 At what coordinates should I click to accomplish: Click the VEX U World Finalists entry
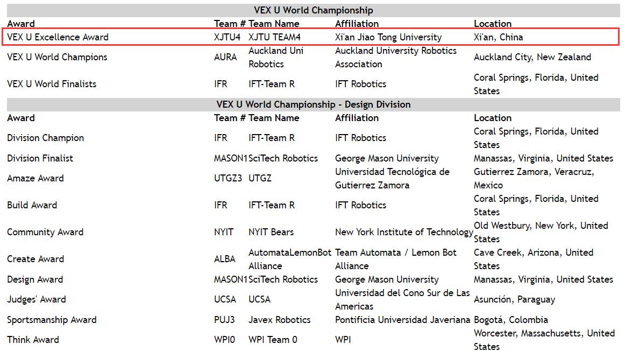click(52, 84)
